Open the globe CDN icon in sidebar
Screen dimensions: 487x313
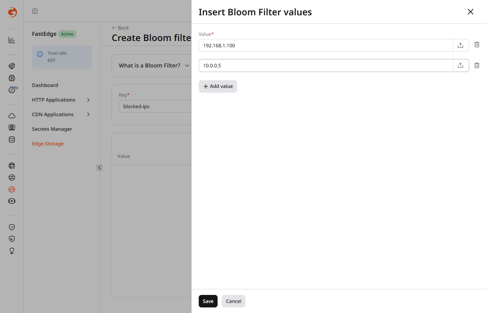point(12,166)
